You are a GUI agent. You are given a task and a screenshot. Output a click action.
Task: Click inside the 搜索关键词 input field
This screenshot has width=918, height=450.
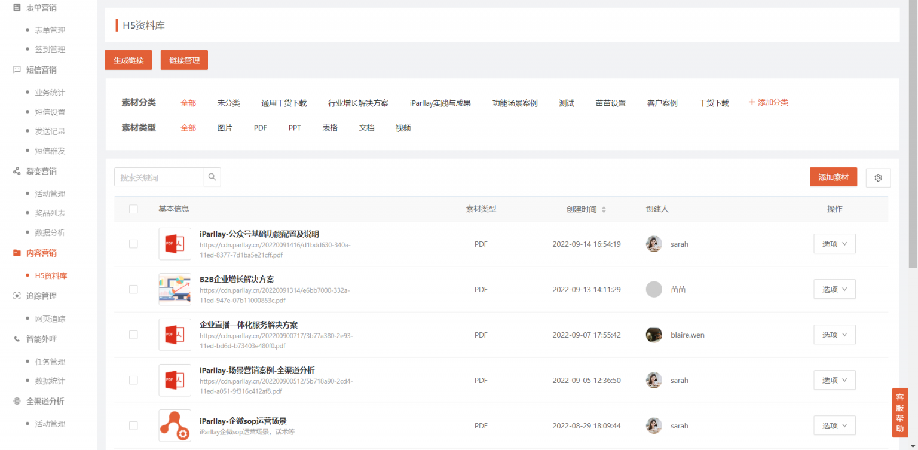[x=158, y=177]
